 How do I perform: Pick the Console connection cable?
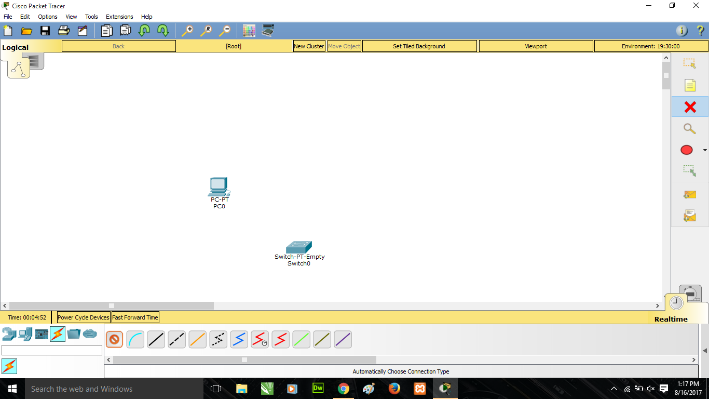coord(135,339)
